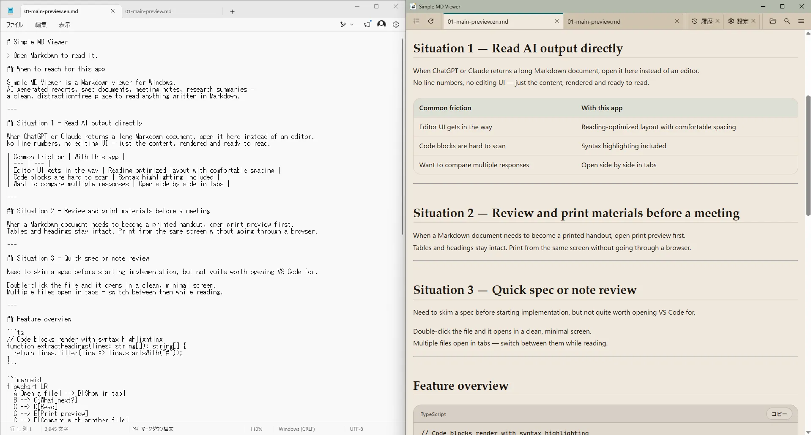Click the '> Open Markdown to read it.' line in Notepad
Screen dimensions: 811x435
52,55
